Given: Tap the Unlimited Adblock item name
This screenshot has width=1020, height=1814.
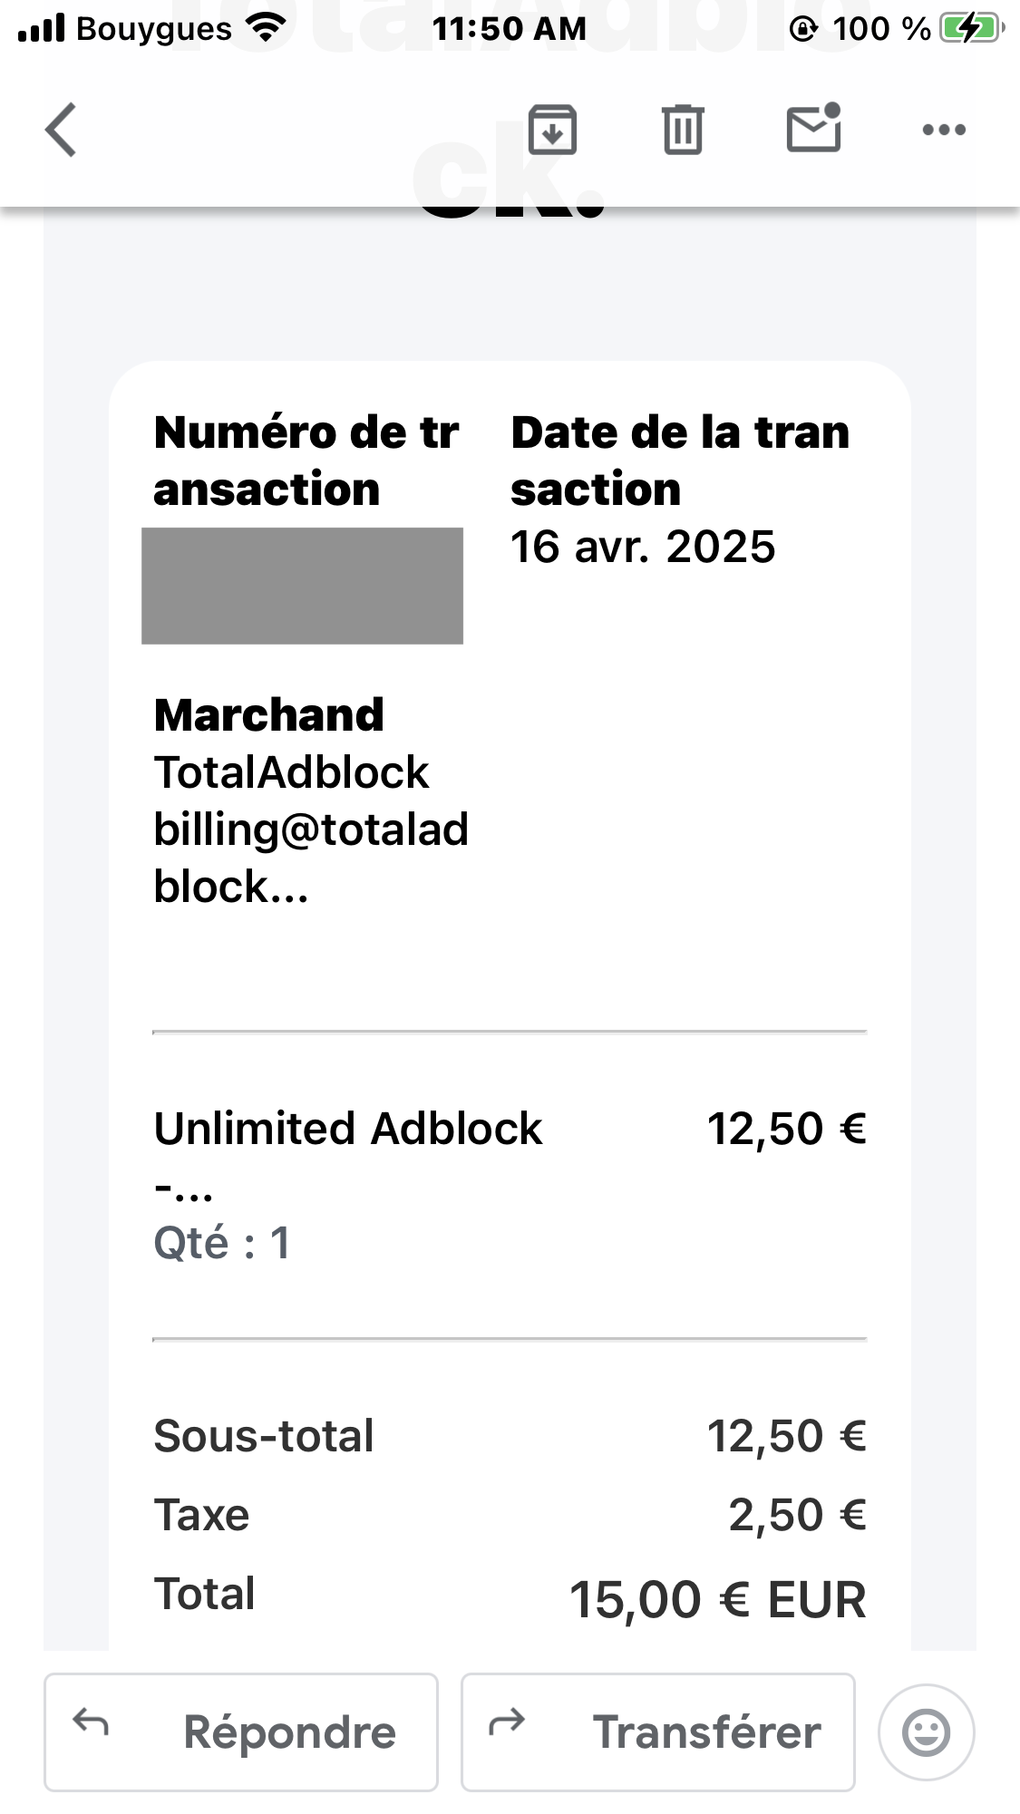Looking at the screenshot, I should coord(348,1129).
